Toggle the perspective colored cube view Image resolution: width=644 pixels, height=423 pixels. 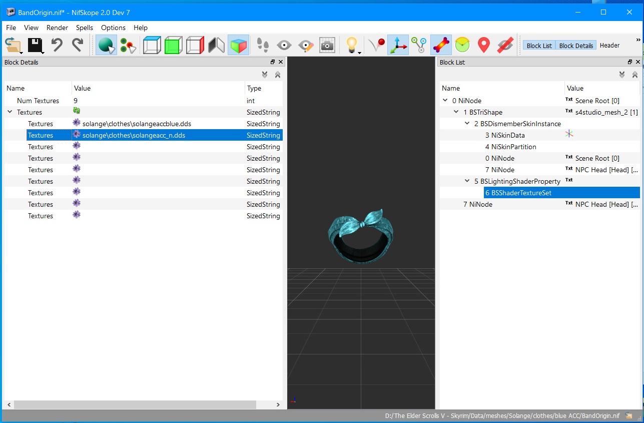point(238,46)
